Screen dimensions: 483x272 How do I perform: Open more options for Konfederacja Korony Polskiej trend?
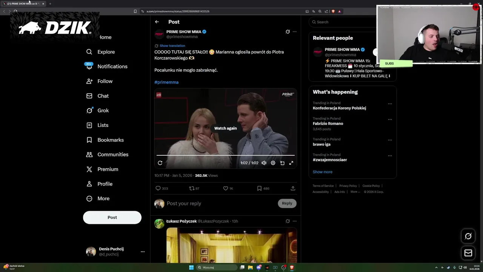point(390,104)
